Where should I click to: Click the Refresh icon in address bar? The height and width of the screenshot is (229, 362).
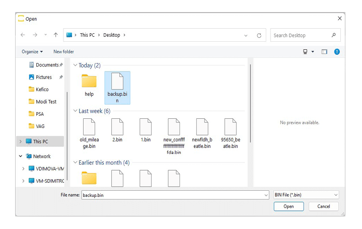(x=259, y=35)
